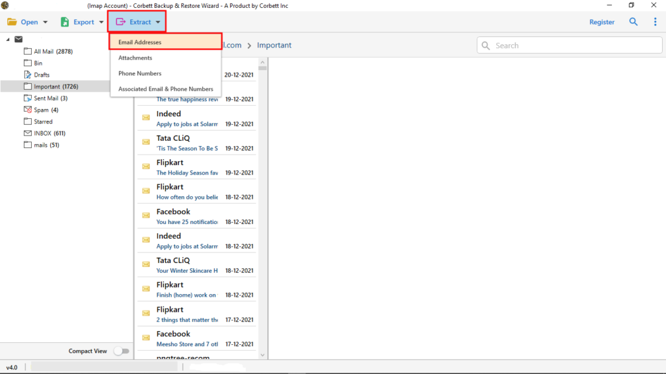Image resolution: width=666 pixels, height=374 pixels.
Task: Click the email list scrollbar thumb
Action: (x=263, y=68)
